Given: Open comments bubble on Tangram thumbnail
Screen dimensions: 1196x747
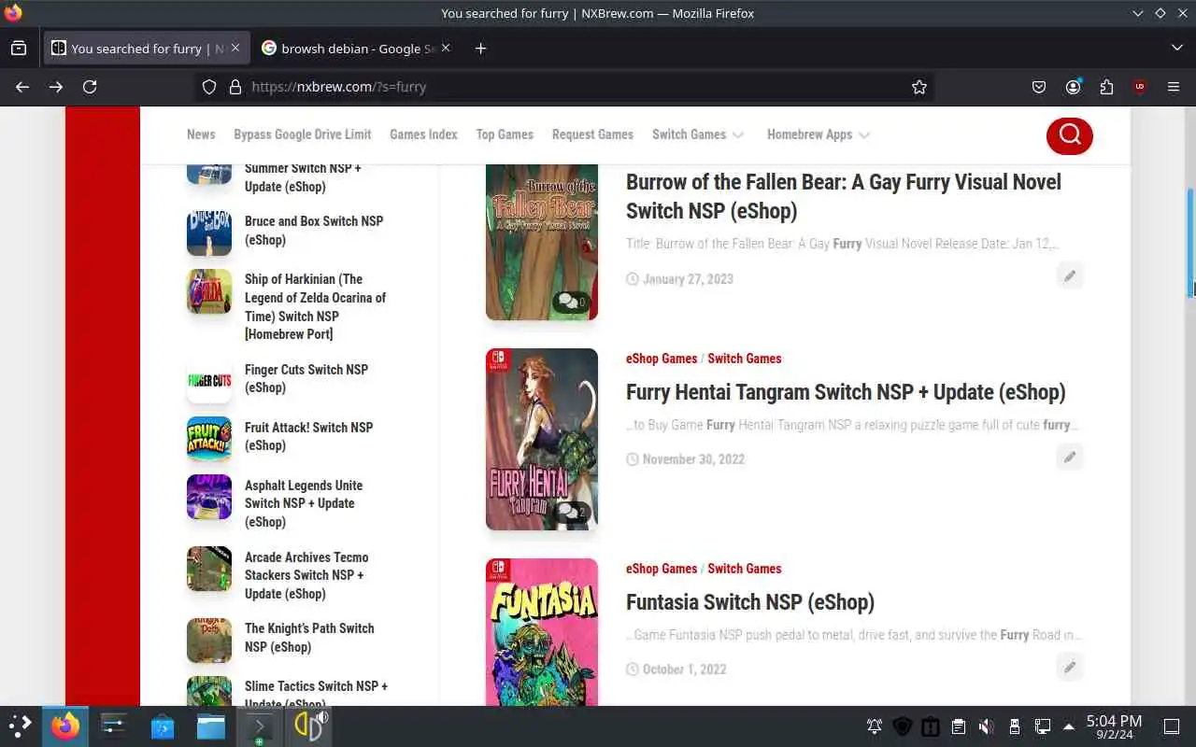Looking at the screenshot, I should [x=570, y=512].
